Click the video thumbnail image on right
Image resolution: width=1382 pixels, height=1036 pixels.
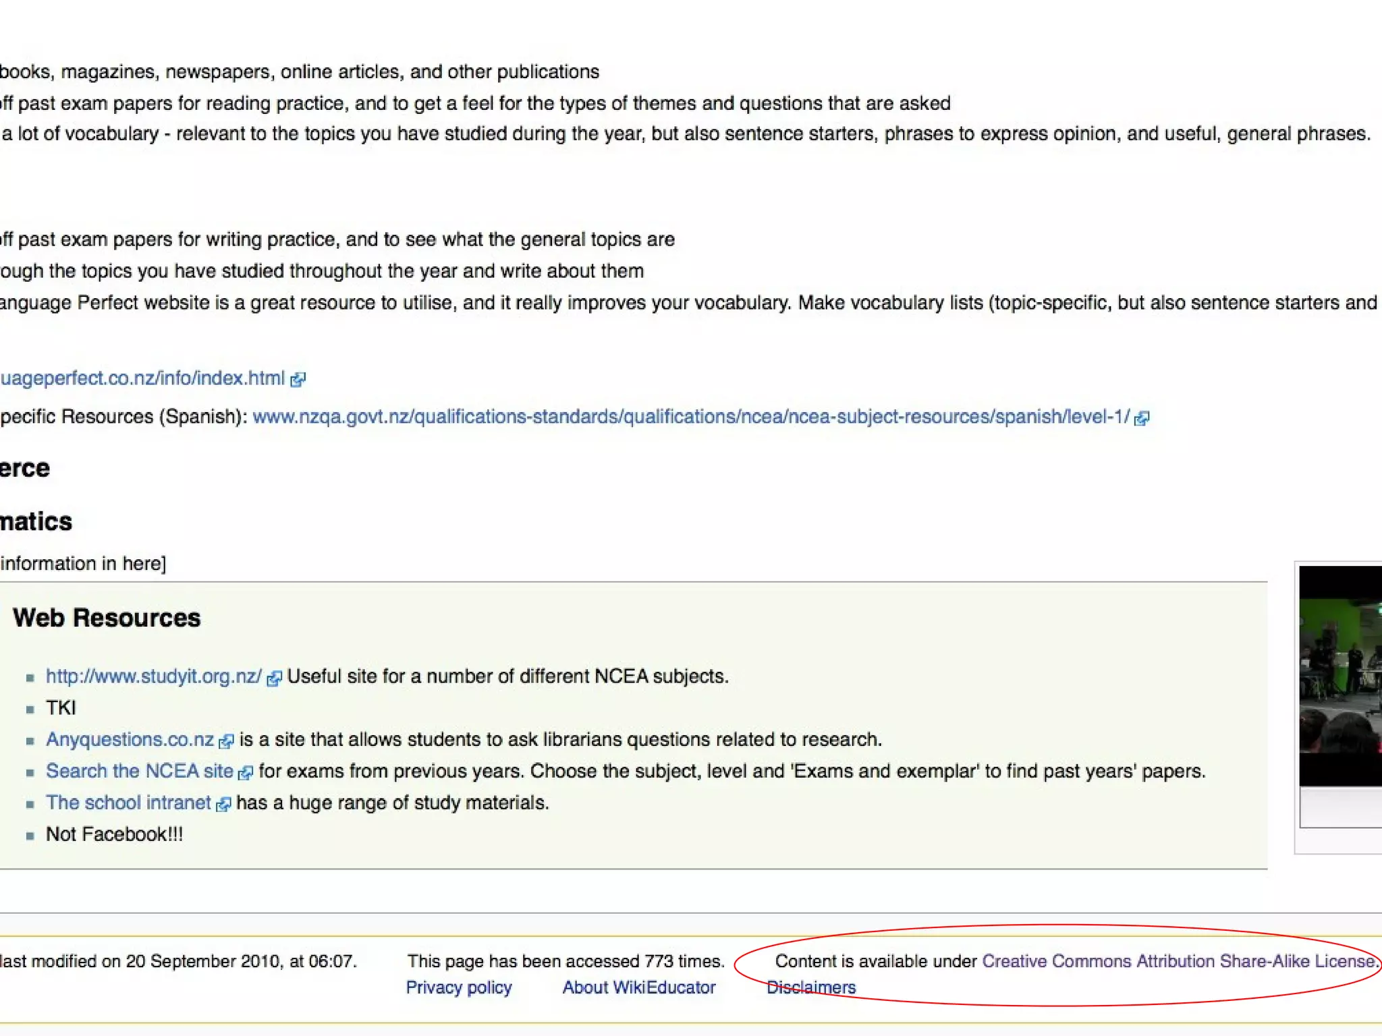click(1340, 676)
